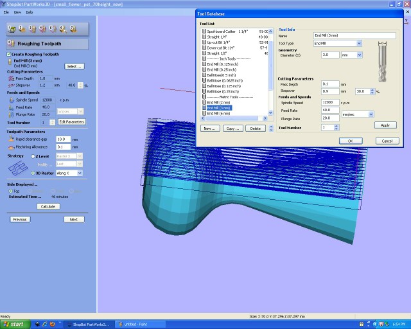This screenshot has width=411, height=329.
Task: Open the Windows Start button
Action: [13, 325]
